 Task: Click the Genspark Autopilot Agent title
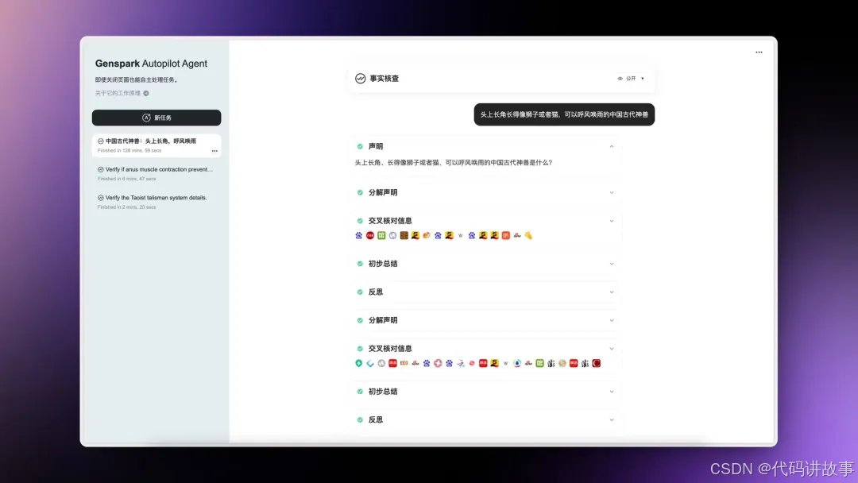[x=151, y=64]
